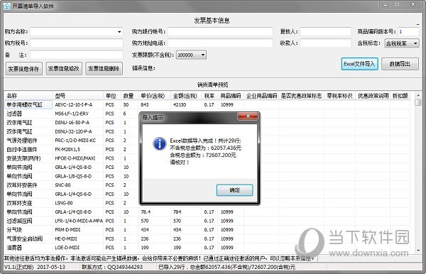Close the 导入提示 dialog with red X
This screenshot has width=426, height=274.
(248, 116)
